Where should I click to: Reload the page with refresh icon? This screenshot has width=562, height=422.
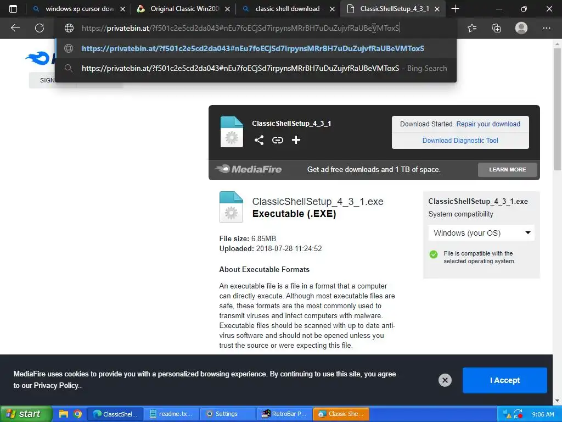coord(40,28)
